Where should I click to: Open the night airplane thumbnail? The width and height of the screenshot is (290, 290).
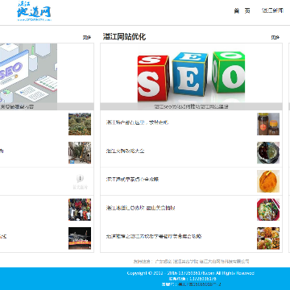(80, 238)
